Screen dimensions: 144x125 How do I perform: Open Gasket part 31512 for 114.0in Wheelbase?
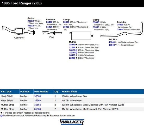tap(30, 26)
